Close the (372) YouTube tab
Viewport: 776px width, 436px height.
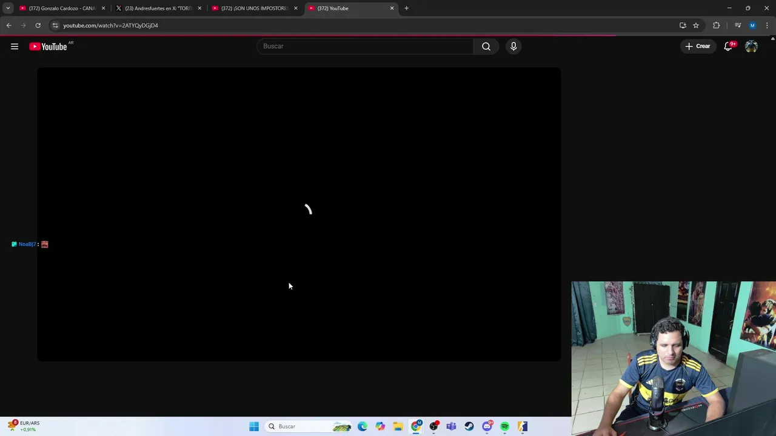pos(392,8)
